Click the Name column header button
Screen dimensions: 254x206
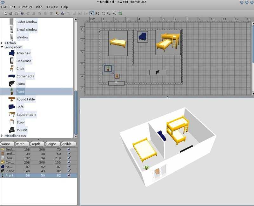7,144
